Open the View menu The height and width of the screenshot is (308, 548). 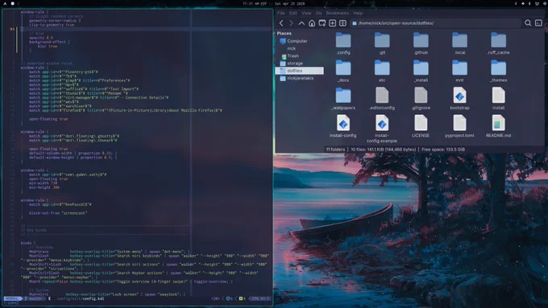[306, 13]
